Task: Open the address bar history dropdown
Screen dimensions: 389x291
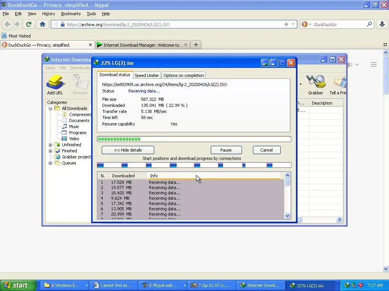Action: (293, 24)
